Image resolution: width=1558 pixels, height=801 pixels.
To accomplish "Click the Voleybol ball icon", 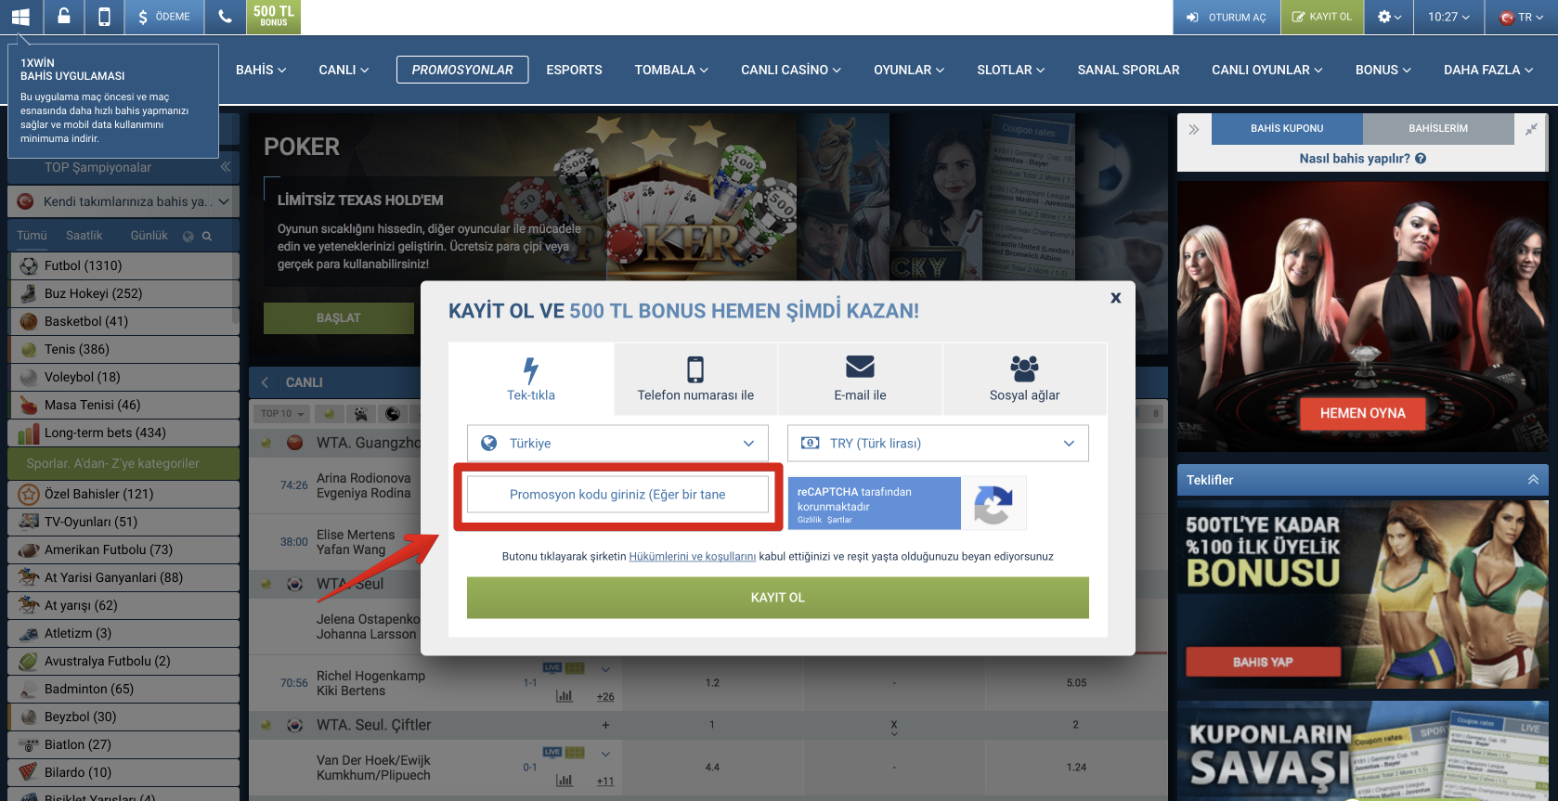I will coord(29,377).
